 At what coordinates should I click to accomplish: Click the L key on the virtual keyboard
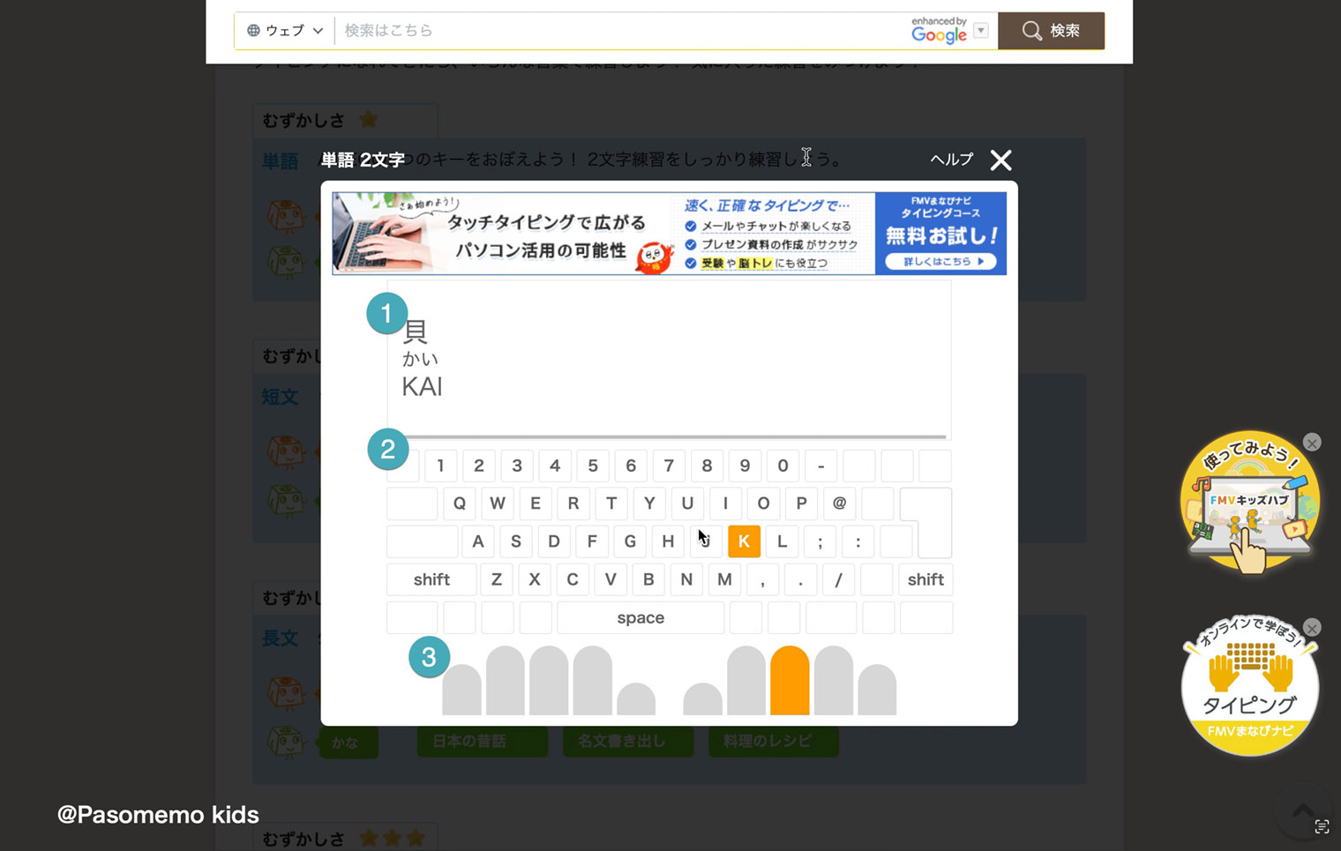click(782, 541)
